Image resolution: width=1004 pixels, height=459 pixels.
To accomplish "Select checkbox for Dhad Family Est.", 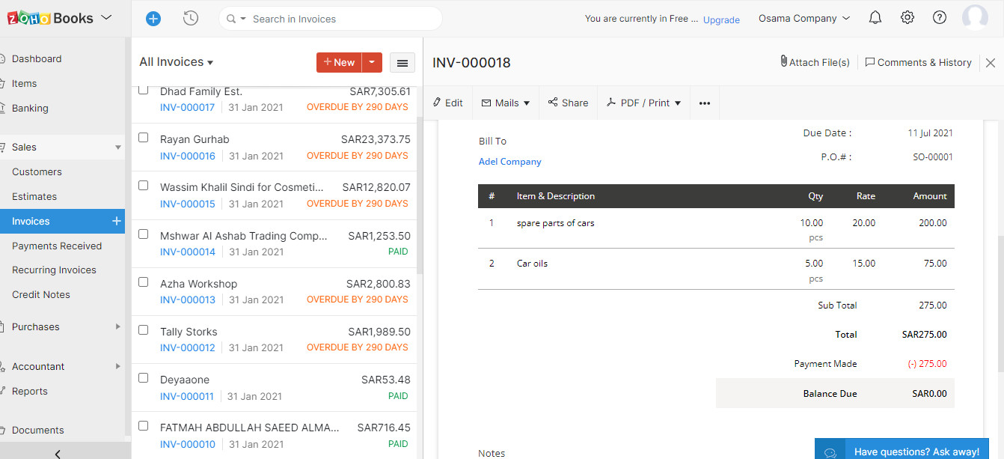I will pyautogui.click(x=143, y=91).
